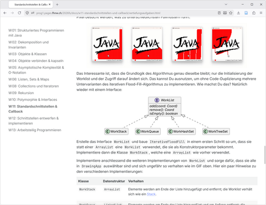Select W11: Standardschnittstellen & Callback
The image size is (266, 205).
tap(33, 109)
